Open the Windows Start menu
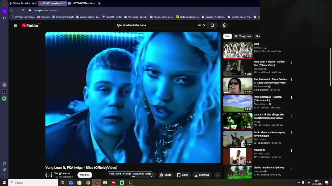 (4, 183)
